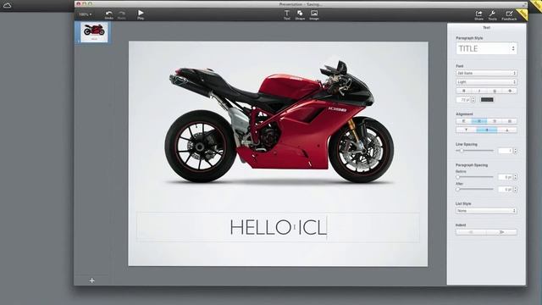This screenshot has height=305, width=542.
Task: Open the Gill Sans font family dropdown
Action: point(486,73)
